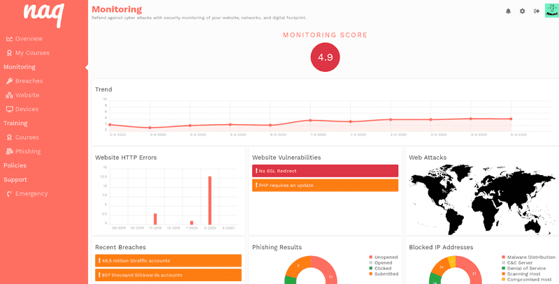Click the Trend point at 7-4-2020
The width and height of the screenshot is (559, 284).
310,120
